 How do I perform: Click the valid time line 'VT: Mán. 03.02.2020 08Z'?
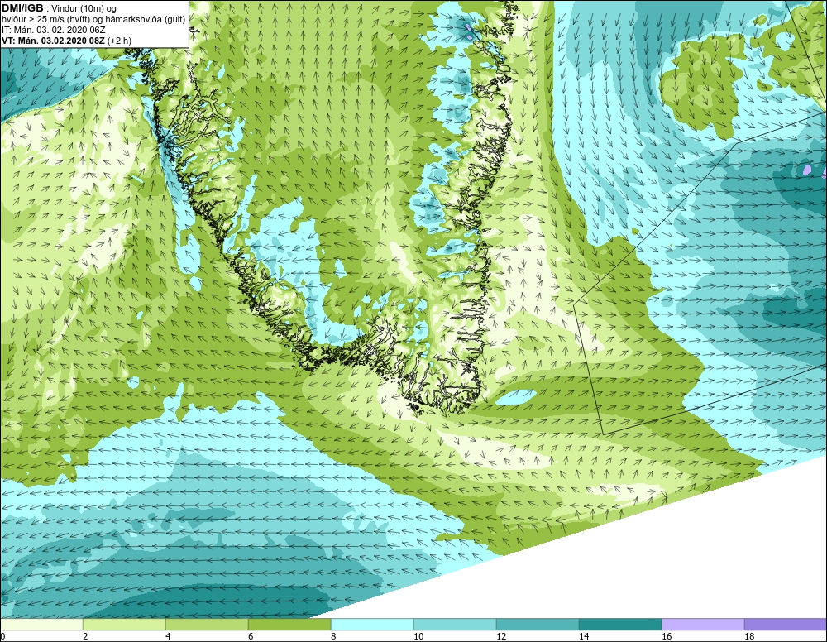pos(55,40)
